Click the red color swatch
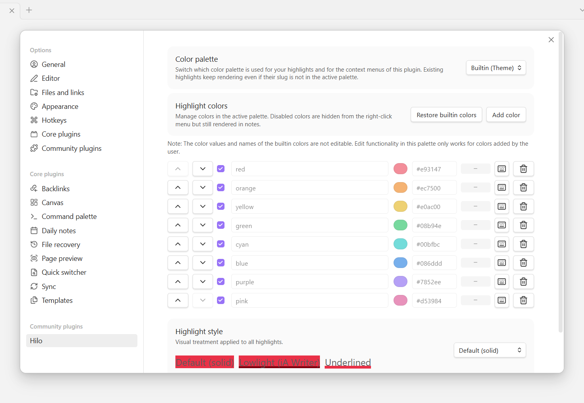Image resolution: width=584 pixels, height=403 pixels. 400,169
